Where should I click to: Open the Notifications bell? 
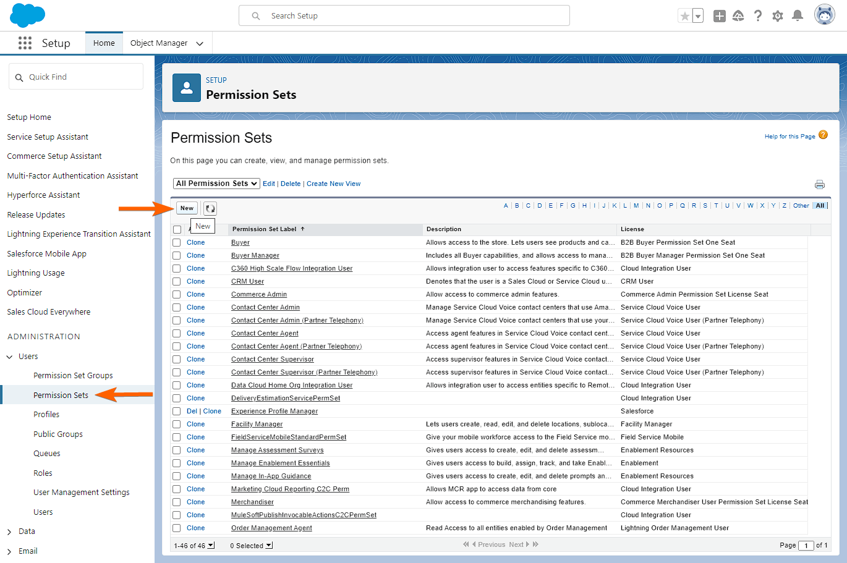tap(798, 15)
